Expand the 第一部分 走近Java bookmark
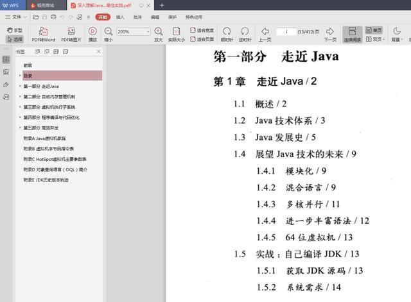Screen dimensions: 411x302 click(x=20, y=86)
